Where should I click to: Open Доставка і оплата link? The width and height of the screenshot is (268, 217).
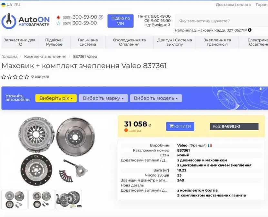click(x=233, y=5)
